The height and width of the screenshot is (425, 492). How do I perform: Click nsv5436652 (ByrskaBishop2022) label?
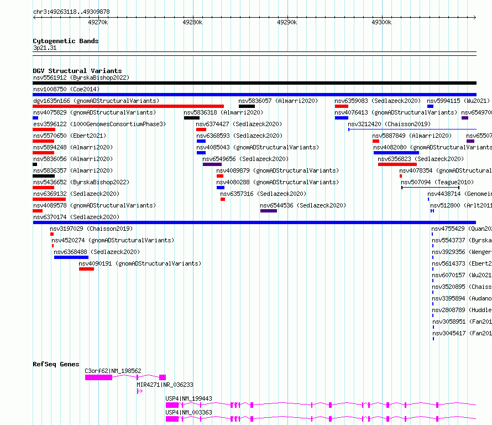pyautogui.click(x=81, y=182)
